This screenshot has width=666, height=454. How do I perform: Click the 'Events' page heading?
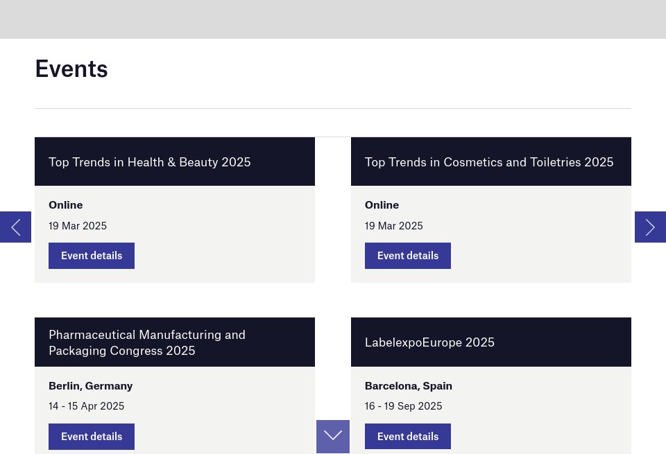71,69
